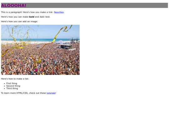Click the italic word in second paragraph
The width and height of the screenshot is (169, 127).
tap(42, 17)
